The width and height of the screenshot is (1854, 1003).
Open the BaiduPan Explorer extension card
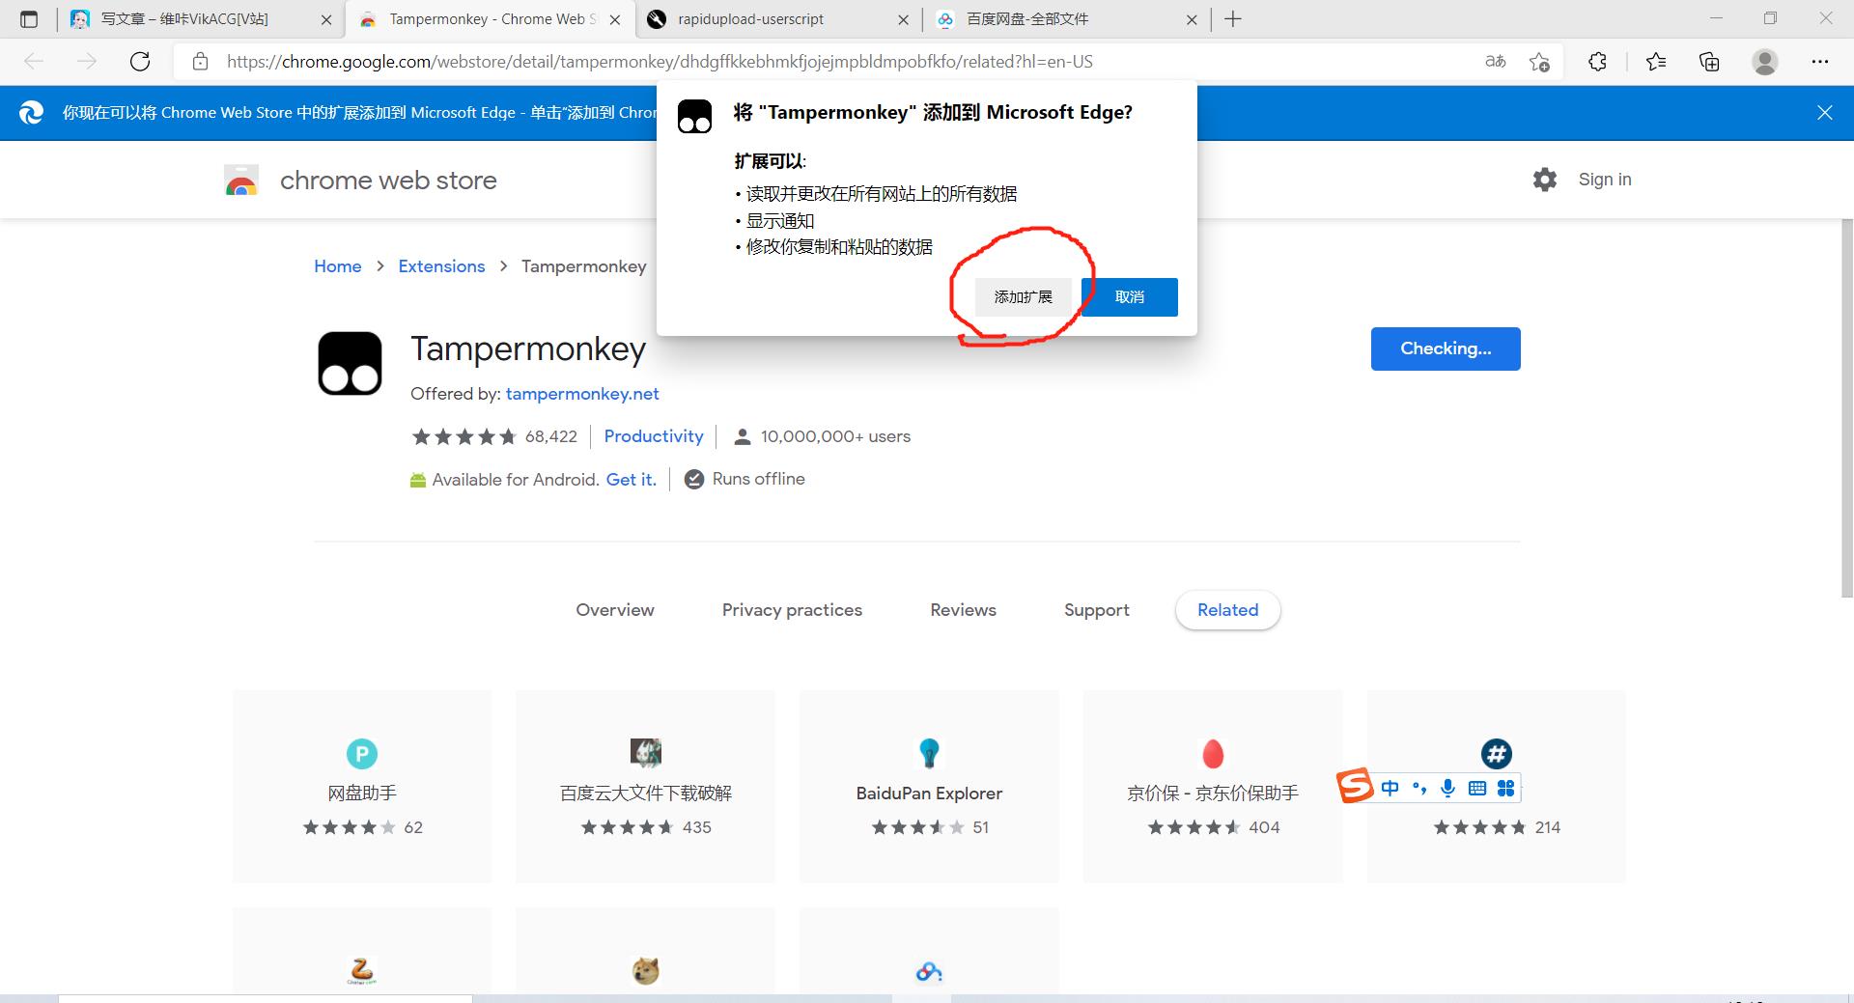(929, 786)
